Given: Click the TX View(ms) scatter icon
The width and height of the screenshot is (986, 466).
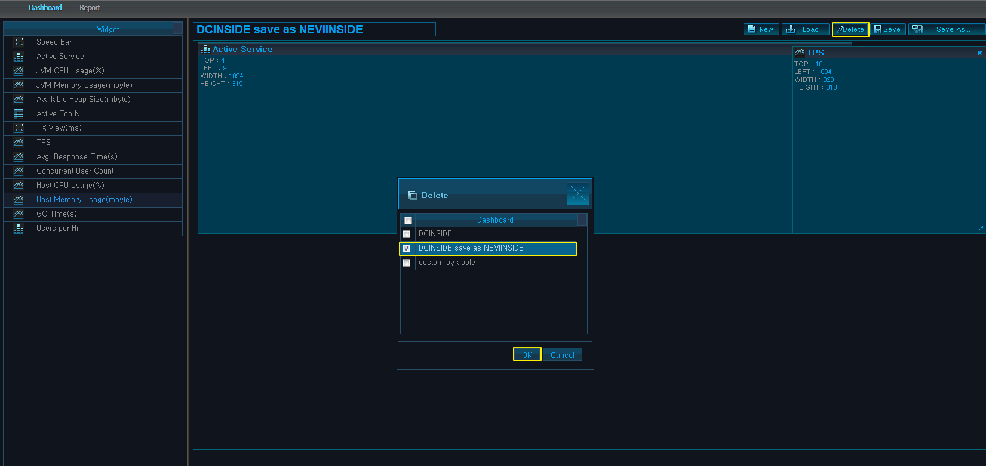Looking at the screenshot, I should (19, 128).
